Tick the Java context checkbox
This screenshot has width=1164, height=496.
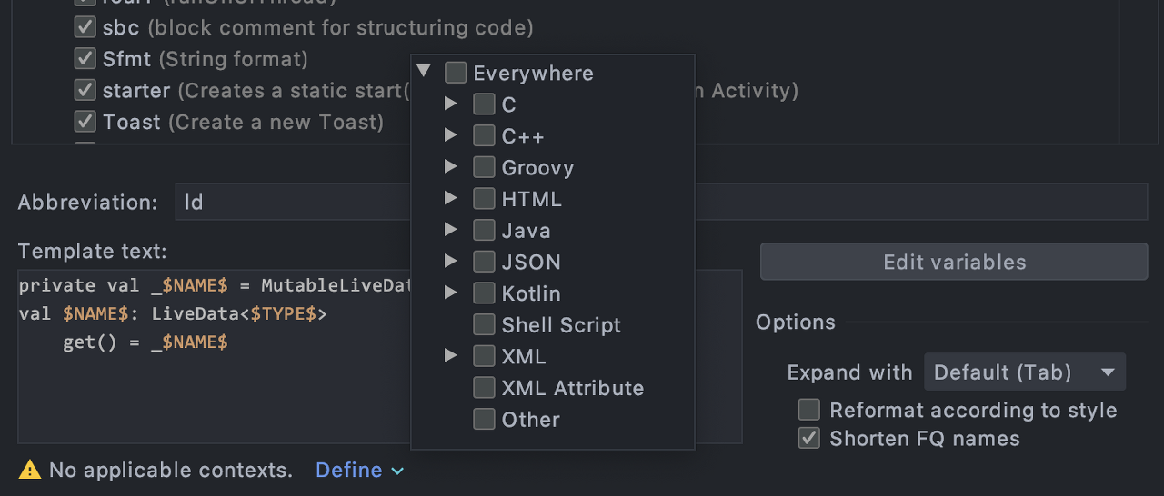484,231
